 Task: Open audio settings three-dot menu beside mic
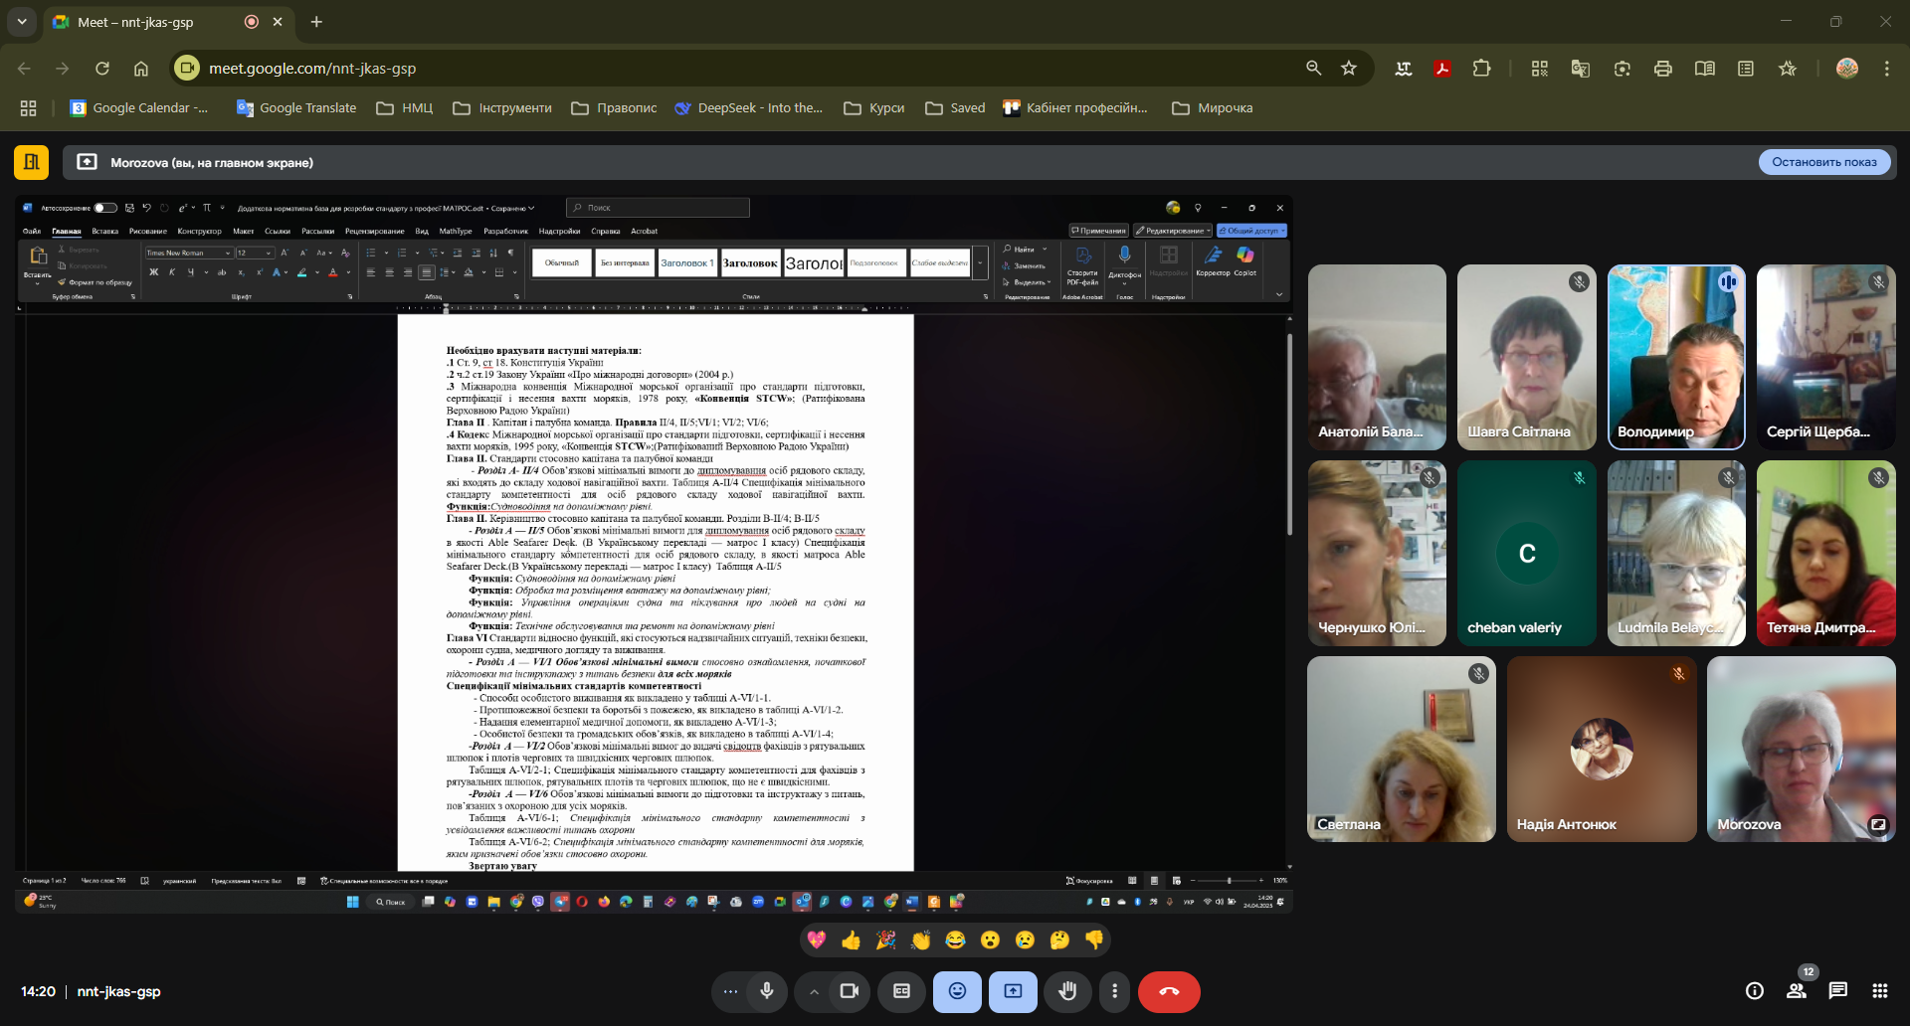click(x=730, y=991)
